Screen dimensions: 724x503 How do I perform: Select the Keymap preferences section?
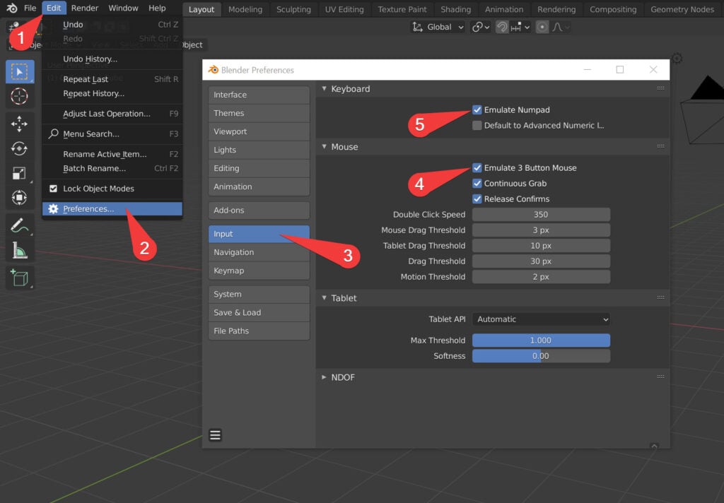(x=259, y=270)
